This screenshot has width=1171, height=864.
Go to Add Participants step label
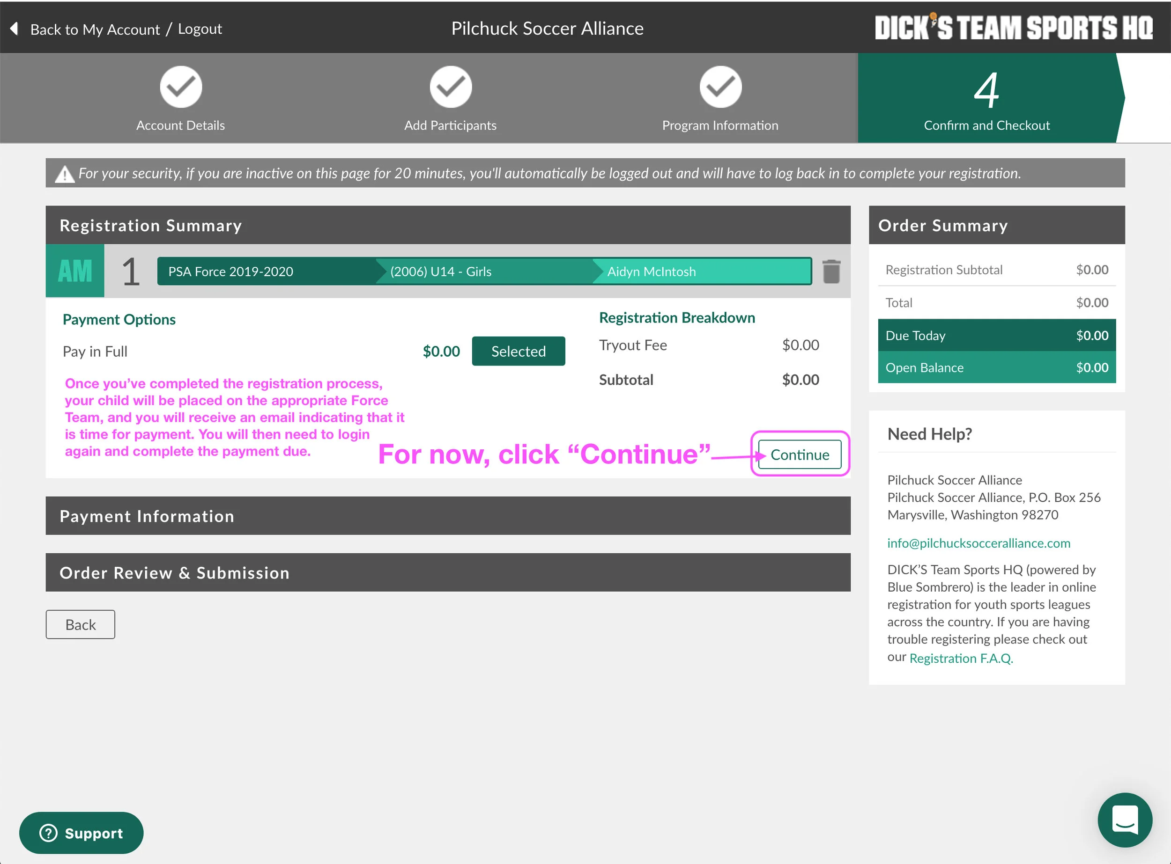(450, 125)
